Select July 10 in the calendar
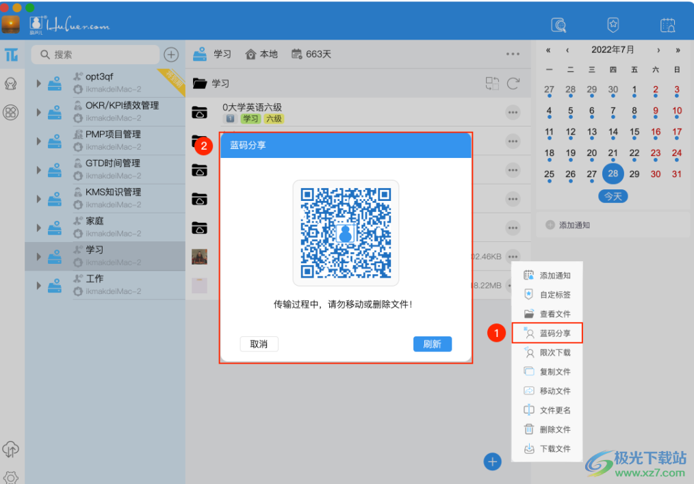Screen dimensions: 694x484 coord(677,111)
